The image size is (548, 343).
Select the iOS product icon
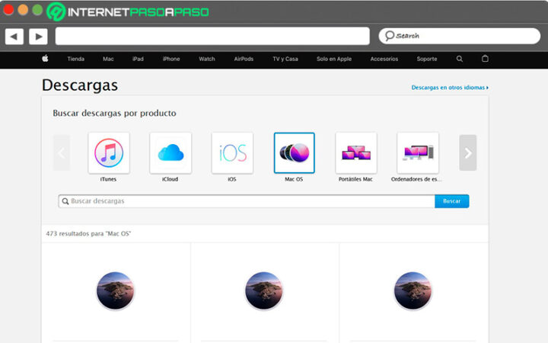tap(232, 153)
